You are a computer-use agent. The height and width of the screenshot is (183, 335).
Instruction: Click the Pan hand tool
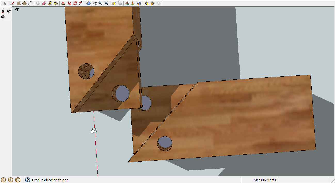click(x=94, y=3)
